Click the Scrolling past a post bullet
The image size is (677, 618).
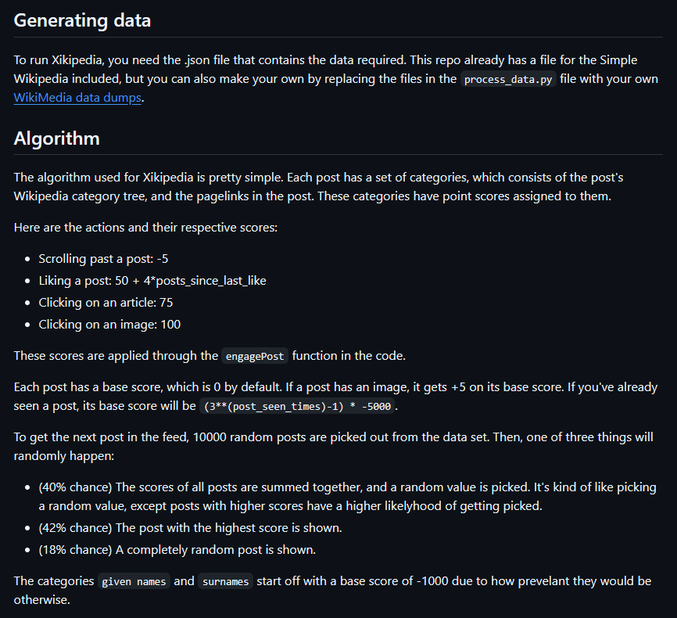(103, 258)
